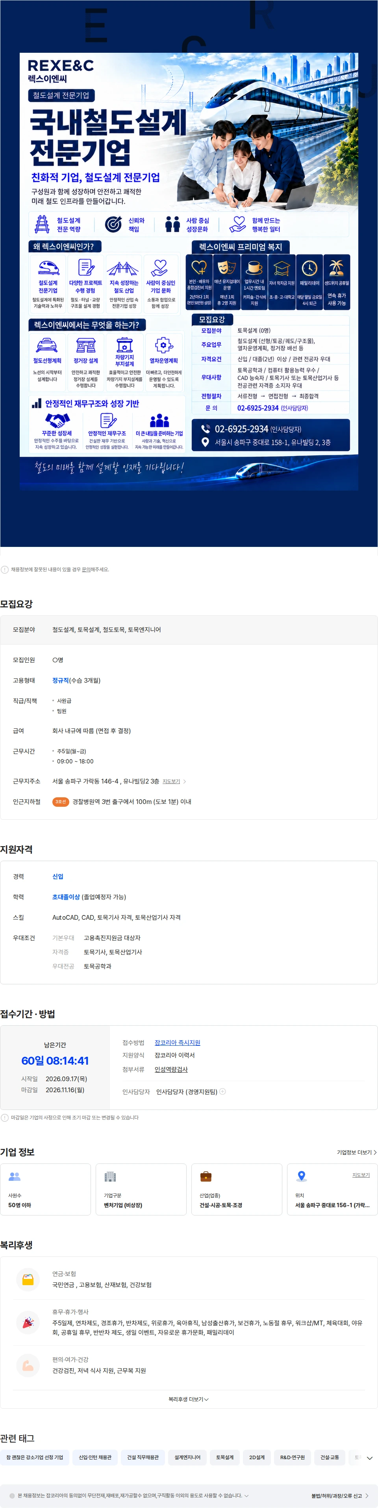
Task: Click the clock icon above 패밀리데이
Action: [x=309, y=267]
